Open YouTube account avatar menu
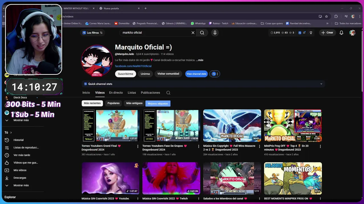Screen dimensions: 364x204 click(x=352, y=33)
